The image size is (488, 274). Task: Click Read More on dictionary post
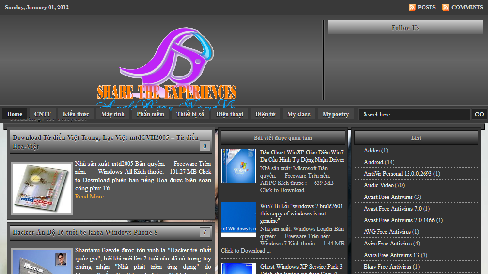92,197
